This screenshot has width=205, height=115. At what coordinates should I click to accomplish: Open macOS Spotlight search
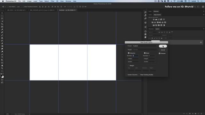click(198, 1)
